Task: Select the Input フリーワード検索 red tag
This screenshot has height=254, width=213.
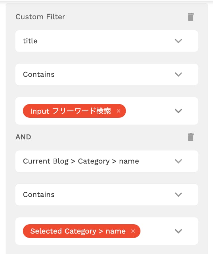Action: tap(71, 111)
